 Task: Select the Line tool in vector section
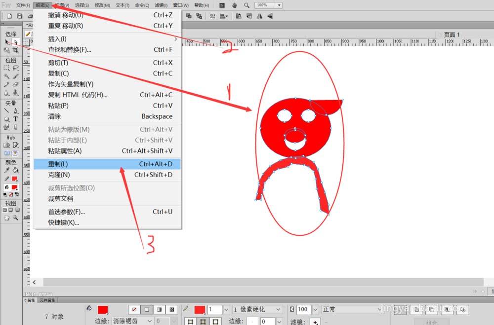7,111
